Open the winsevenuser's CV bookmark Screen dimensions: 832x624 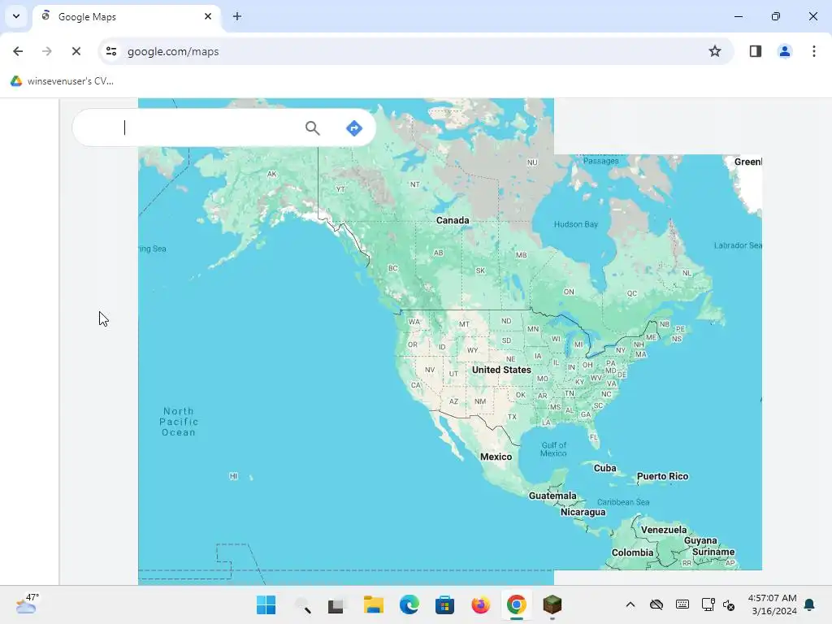pyautogui.click(x=62, y=81)
